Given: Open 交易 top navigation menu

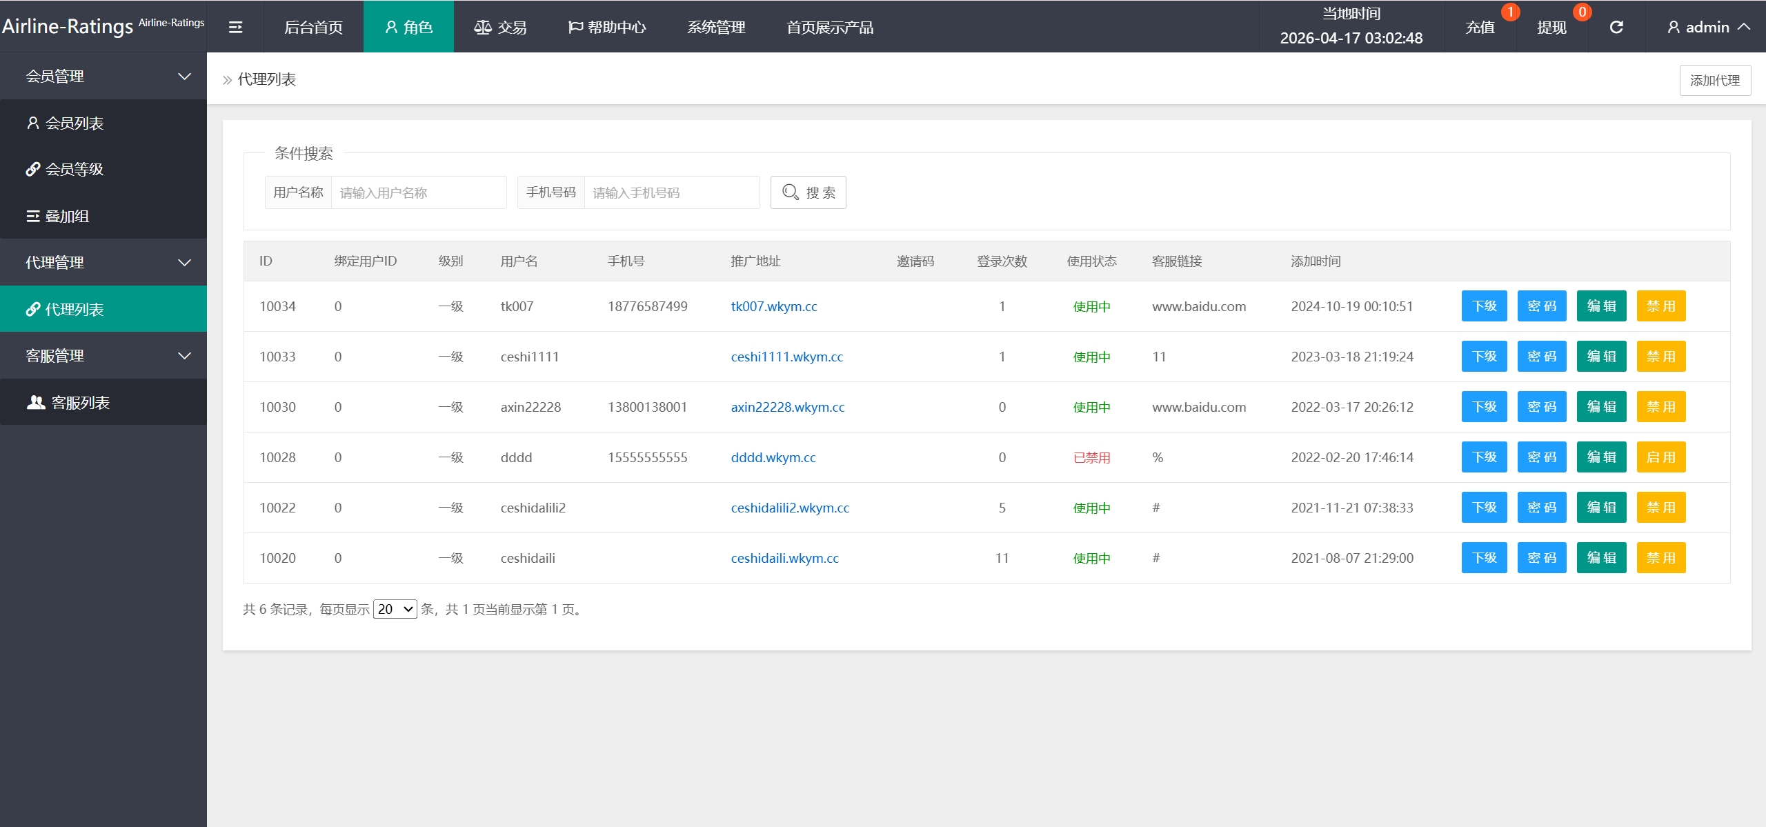Looking at the screenshot, I should click(501, 27).
